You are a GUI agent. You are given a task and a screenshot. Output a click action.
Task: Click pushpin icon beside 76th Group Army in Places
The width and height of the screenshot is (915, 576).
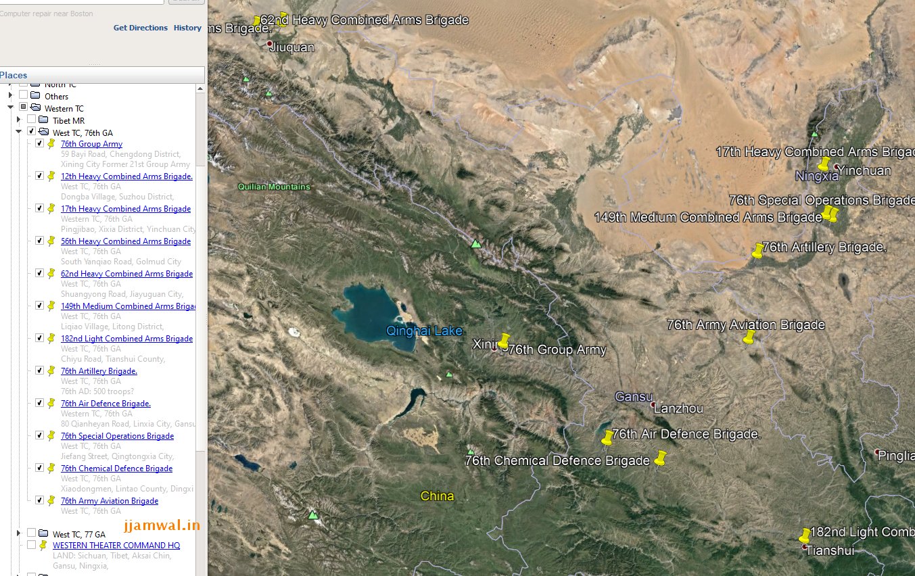(51, 143)
